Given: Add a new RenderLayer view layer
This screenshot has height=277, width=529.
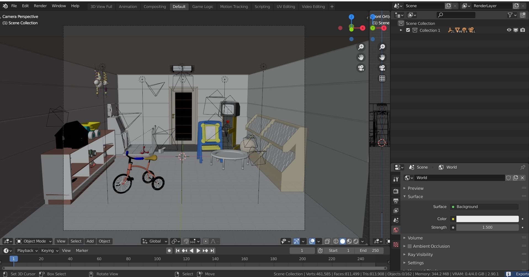Looking at the screenshot, I should [516, 6].
